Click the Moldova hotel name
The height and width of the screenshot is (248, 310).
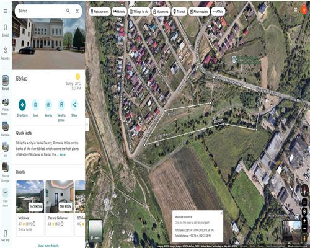pos(24,218)
